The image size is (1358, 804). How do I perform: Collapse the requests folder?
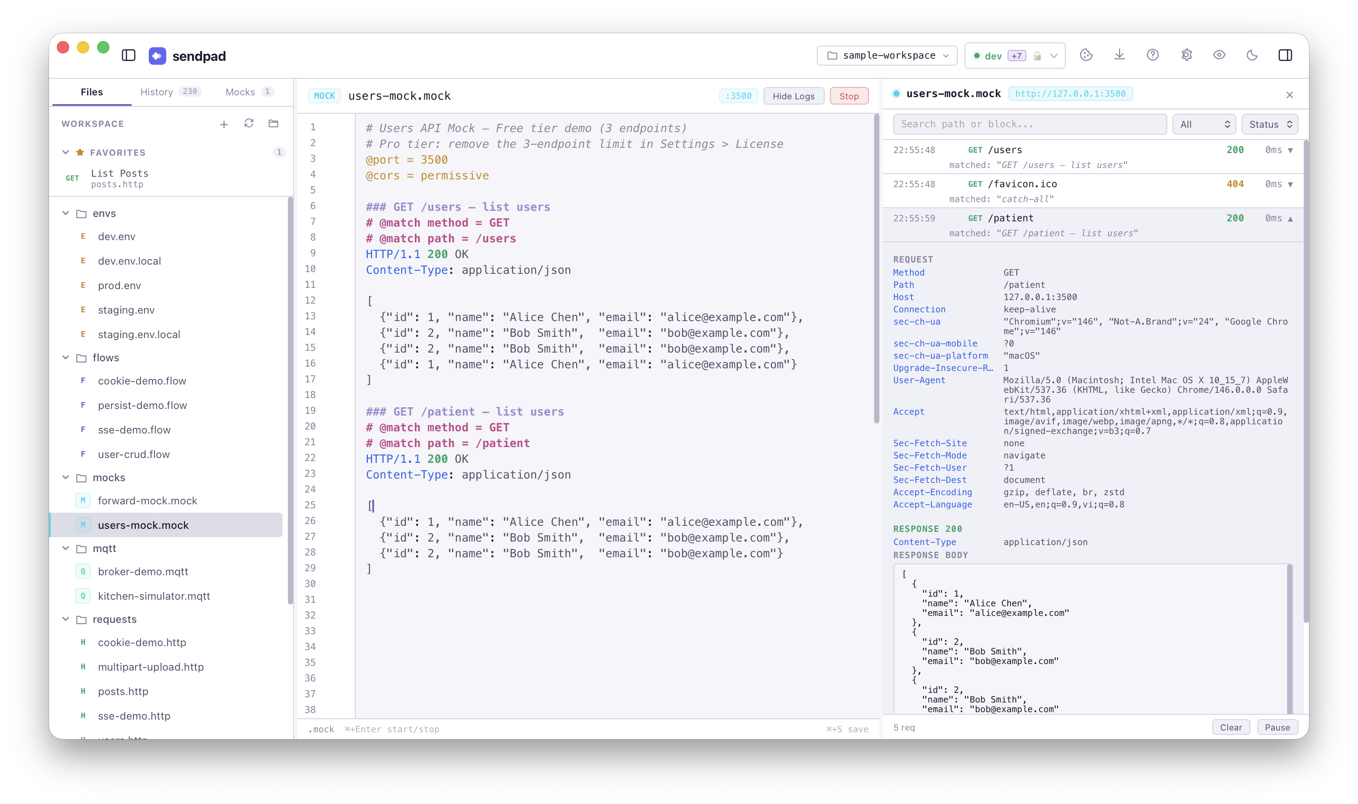pos(66,619)
